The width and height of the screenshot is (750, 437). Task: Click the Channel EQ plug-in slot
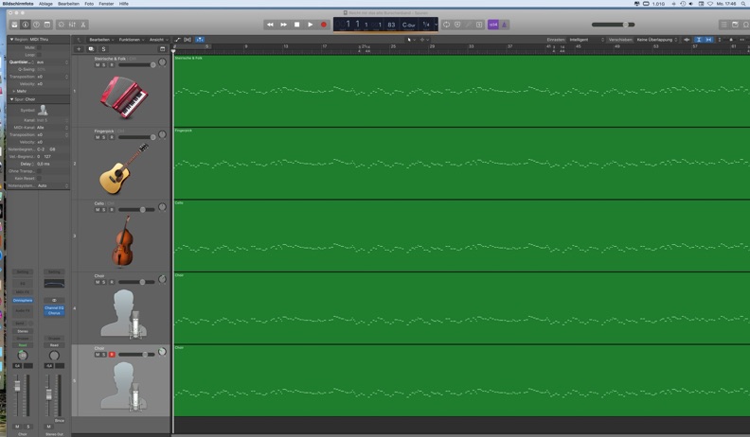click(x=54, y=308)
